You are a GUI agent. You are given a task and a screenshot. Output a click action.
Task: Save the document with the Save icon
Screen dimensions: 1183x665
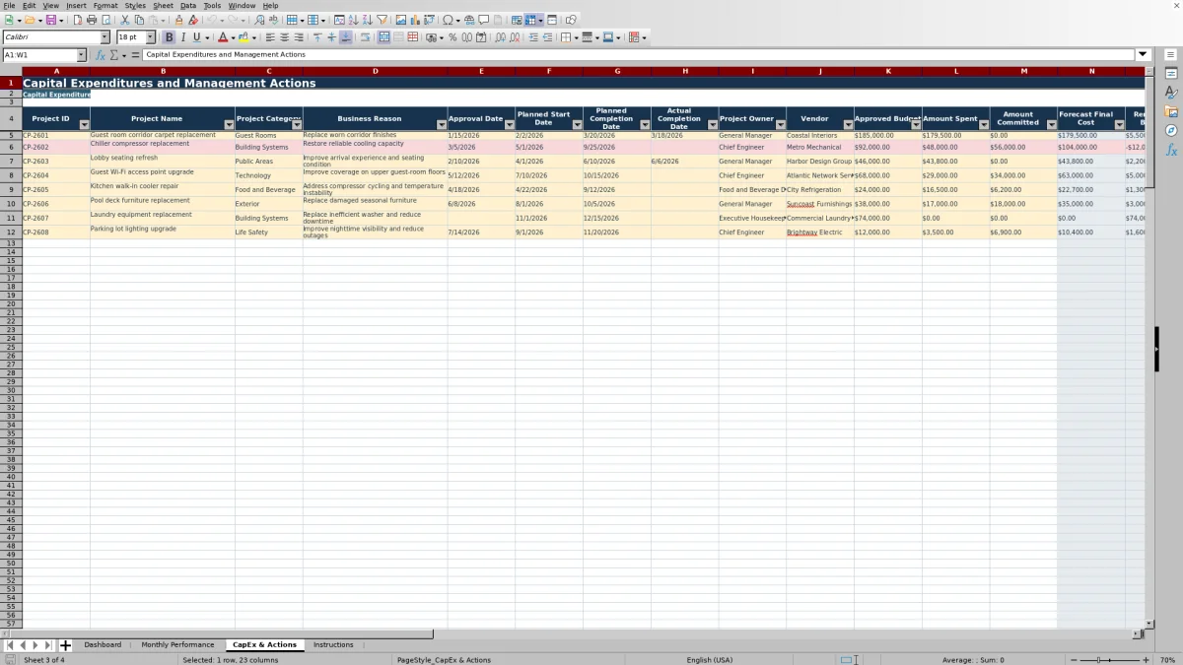pos(50,20)
